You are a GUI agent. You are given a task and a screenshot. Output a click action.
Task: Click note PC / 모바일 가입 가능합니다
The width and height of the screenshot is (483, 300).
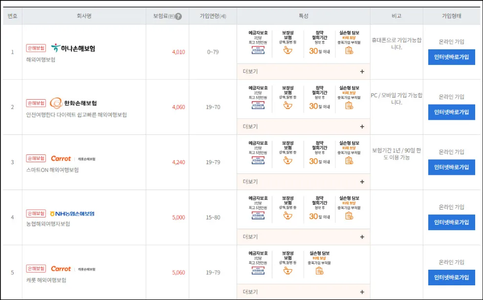(396, 99)
